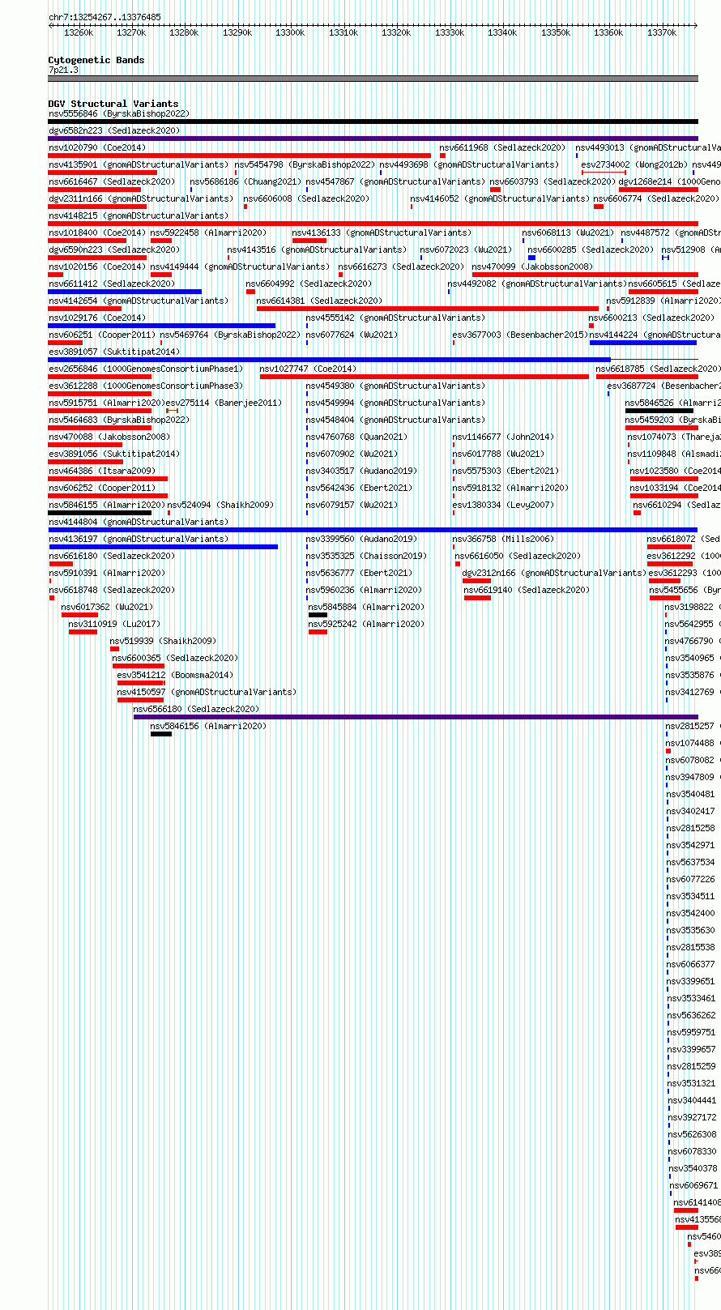Image resolution: width=721 pixels, height=1310 pixels.
Task: Click the Cytogenetic Bands track title
Action: click(x=96, y=60)
